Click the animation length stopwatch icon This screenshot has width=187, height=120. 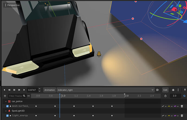pyautogui.click(x=165, y=96)
